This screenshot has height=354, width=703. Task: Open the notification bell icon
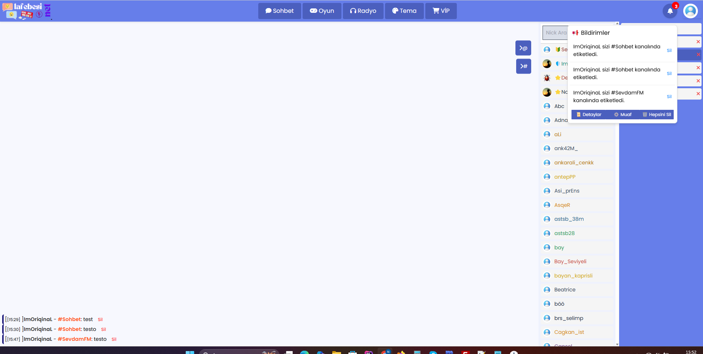[x=670, y=11]
